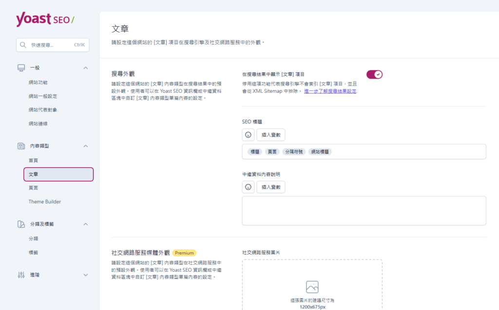Expand the 進階 sidebar section
The height and width of the screenshot is (310, 499).
(x=86, y=275)
